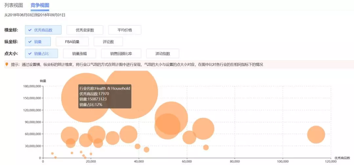
Task: Click the check mark icon beside 优秀商品数
Action: click(x=30, y=30)
